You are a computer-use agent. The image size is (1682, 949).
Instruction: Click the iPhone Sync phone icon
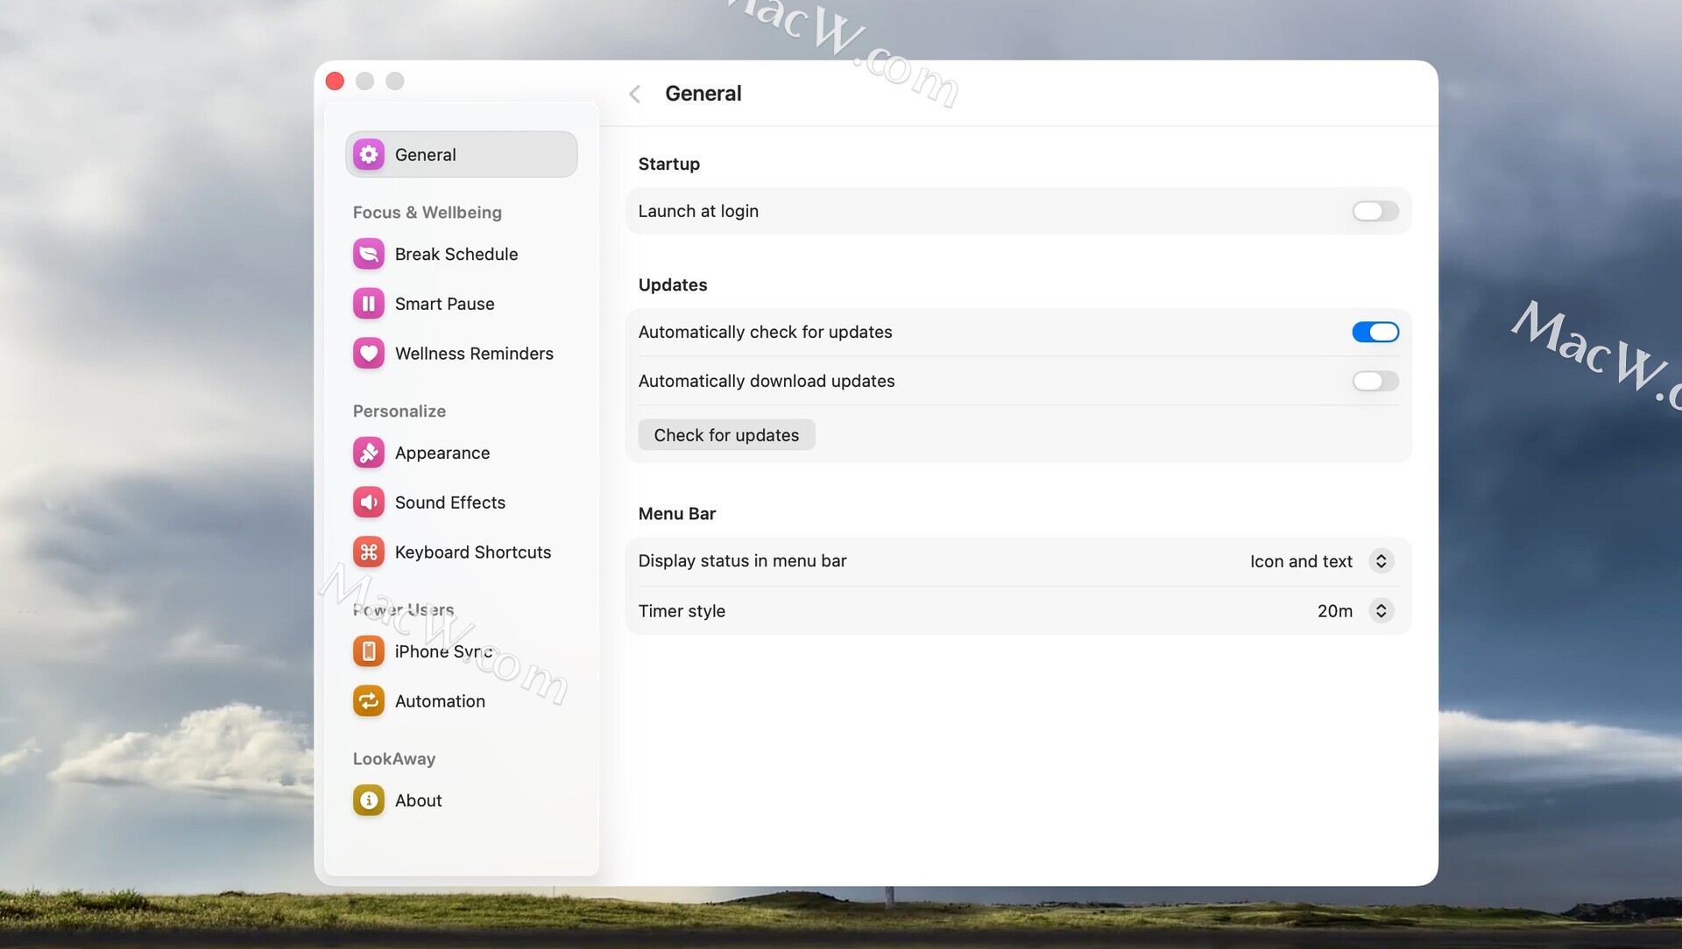point(368,651)
